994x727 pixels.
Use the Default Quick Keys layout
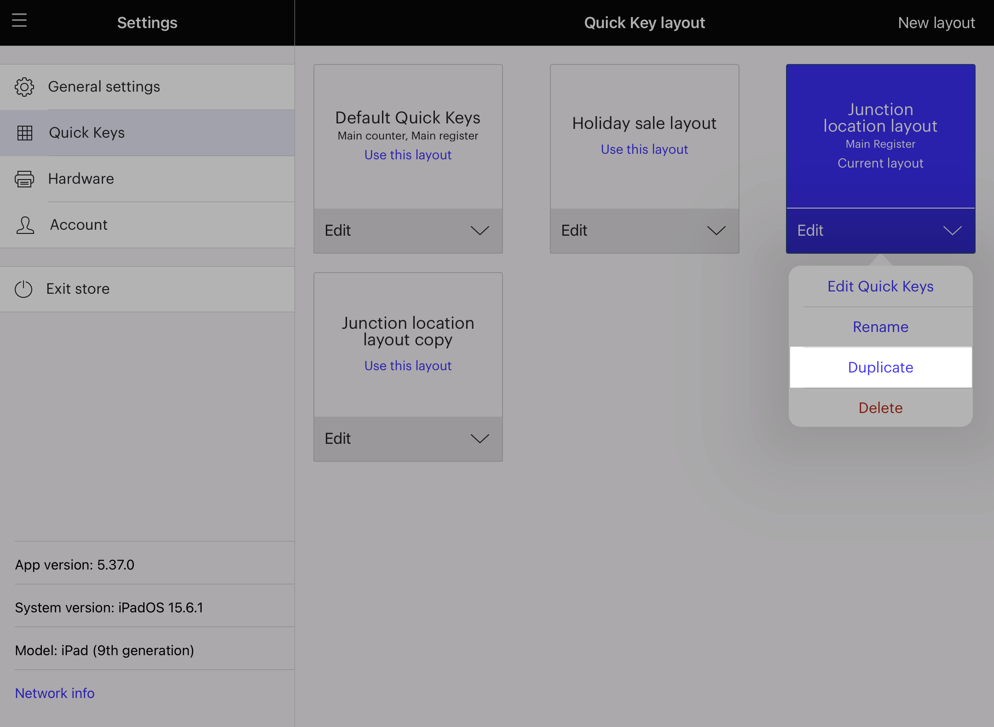(x=408, y=155)
